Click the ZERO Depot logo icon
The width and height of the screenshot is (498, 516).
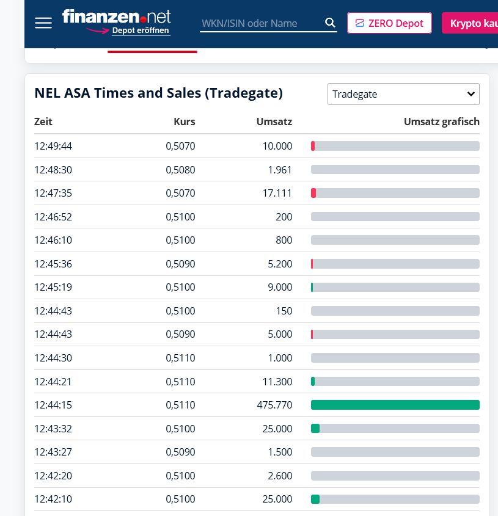[360, 23]
